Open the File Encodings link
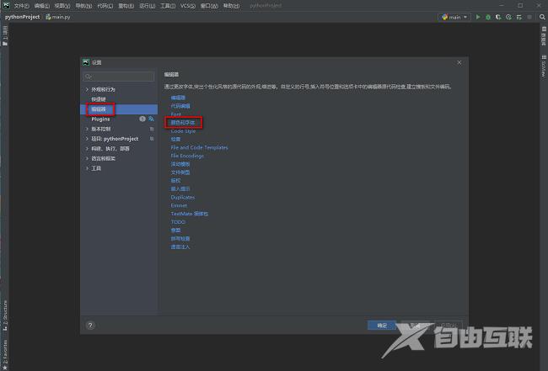The height and width of the screenshot is (371, 548). pos(186,156)
